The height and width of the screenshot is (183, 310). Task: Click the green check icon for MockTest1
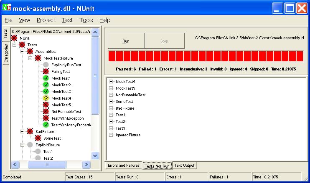coord(46,78)
